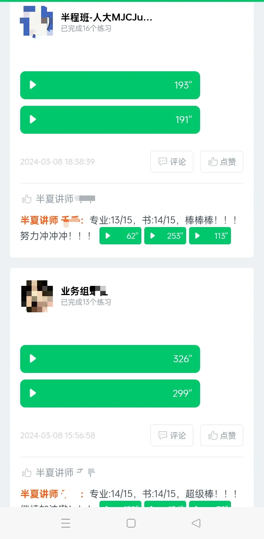
Task: Open the 半程班-人大MJC user's avatar
Action: [x=36, y=21]
